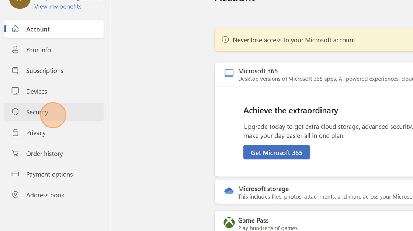
Task: Click the Never lose access banner text
Action: click(294, 40)
